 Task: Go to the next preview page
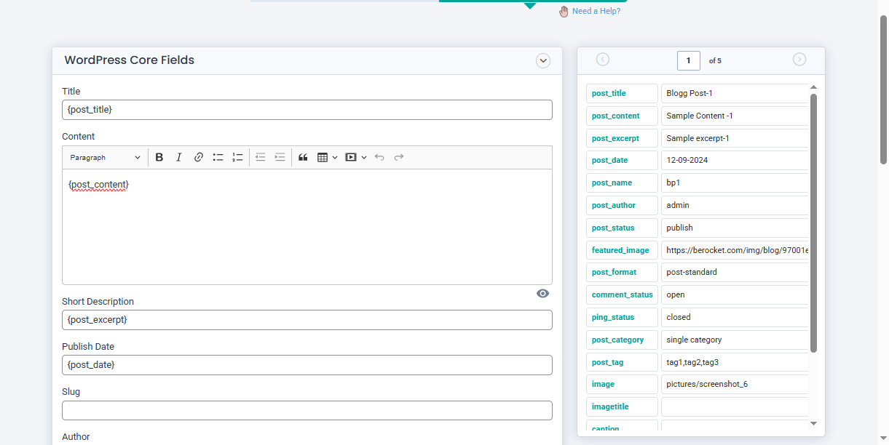[799, 60]
